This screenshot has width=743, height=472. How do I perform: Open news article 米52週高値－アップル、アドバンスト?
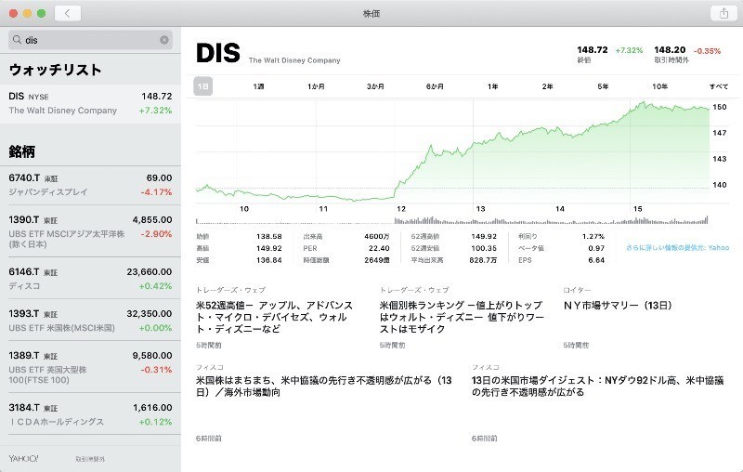click(275, 317)
